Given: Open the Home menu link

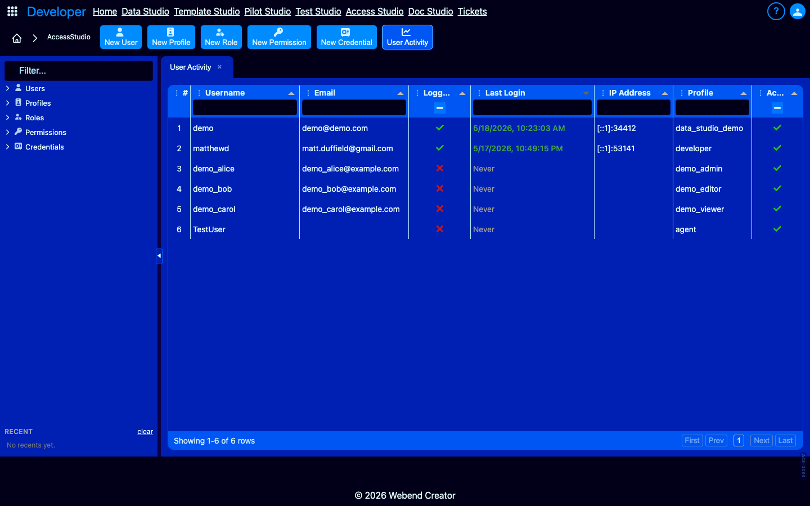Looking at the screenshot, I should (x=105, y=11).
